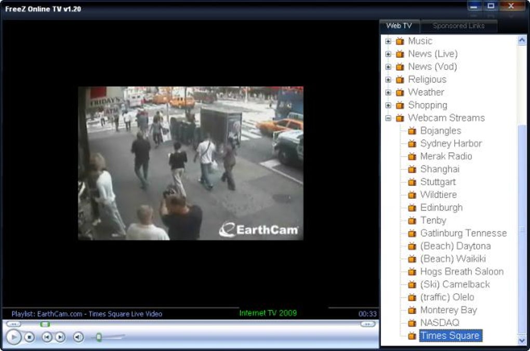Click the TV icon beside NASDAQ

[412, 323]
